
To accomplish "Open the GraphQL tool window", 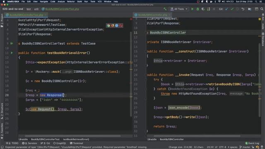I will (x=60, y=143).
